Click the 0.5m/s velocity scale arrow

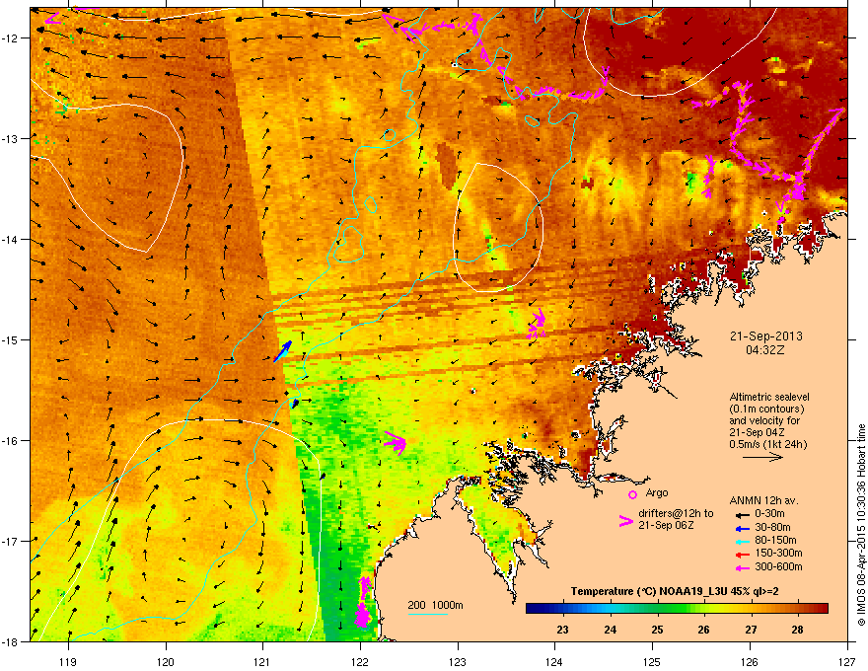762,457
